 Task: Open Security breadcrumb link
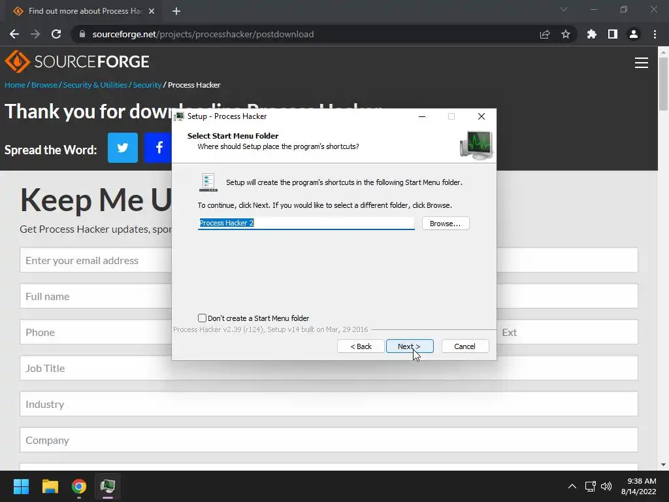pyautogui.click(x=147, y=84)
